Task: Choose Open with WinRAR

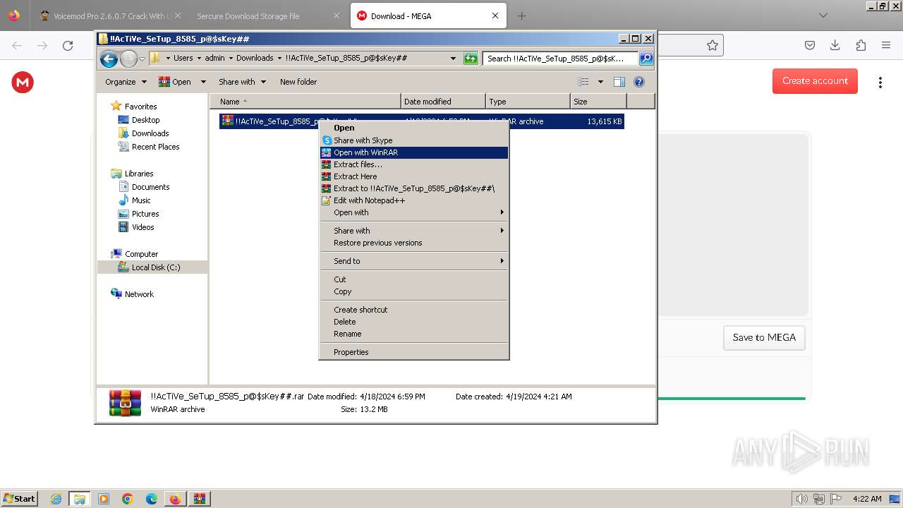Action: tap(414, 152)
